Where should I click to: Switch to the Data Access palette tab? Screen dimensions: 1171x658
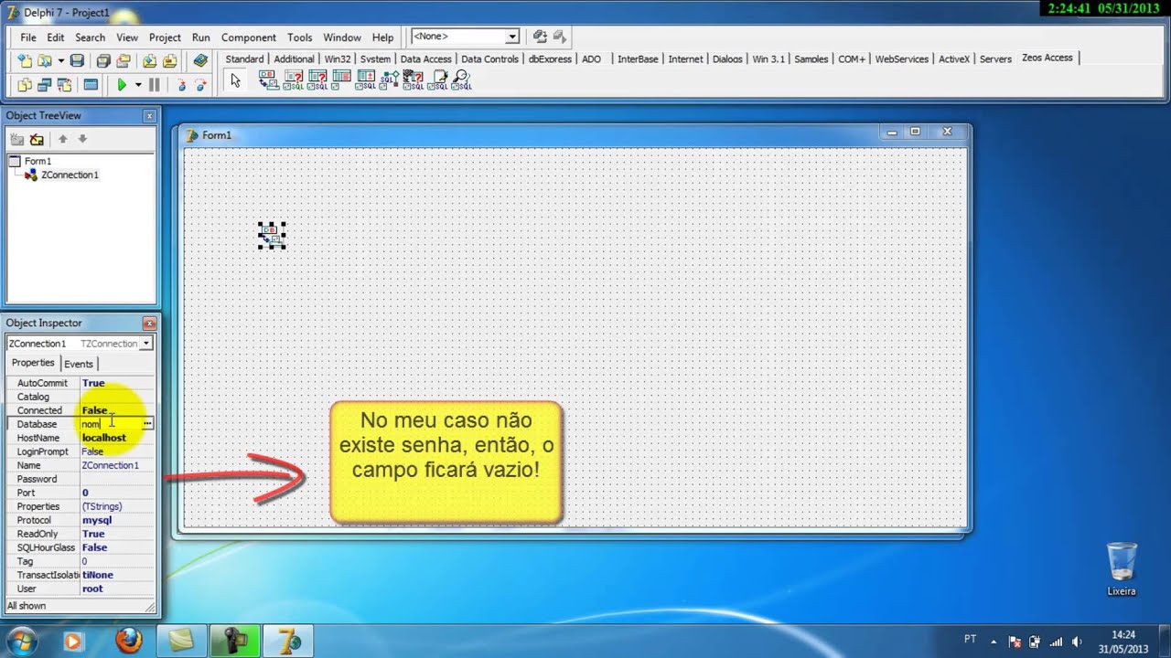click(x=425, y=58)
